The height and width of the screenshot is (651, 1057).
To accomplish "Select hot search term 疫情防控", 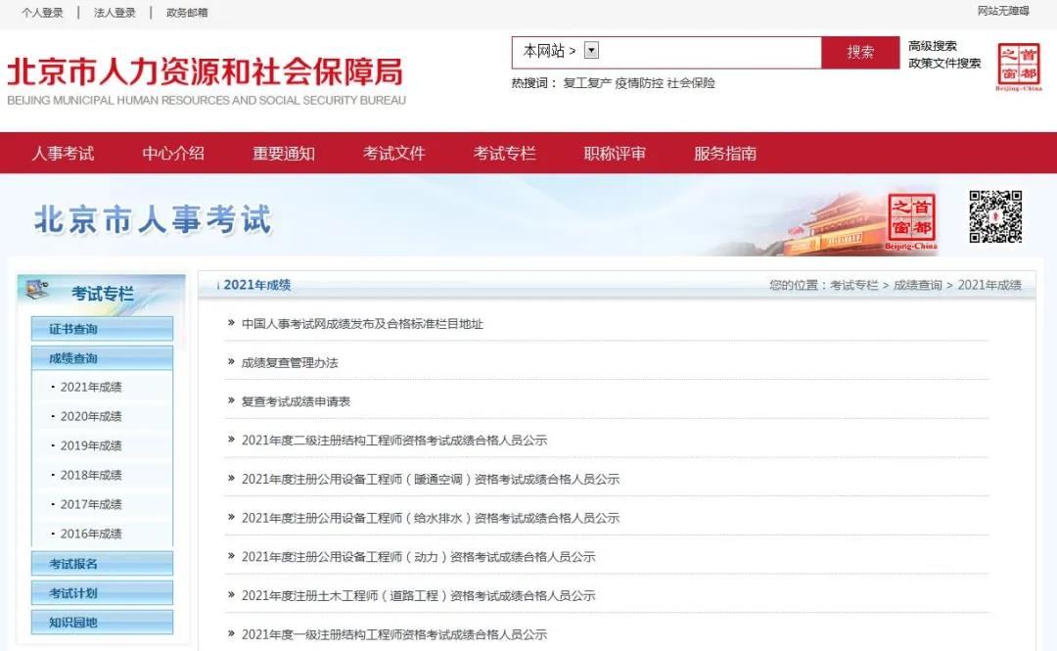I will (x=639, y=83).
